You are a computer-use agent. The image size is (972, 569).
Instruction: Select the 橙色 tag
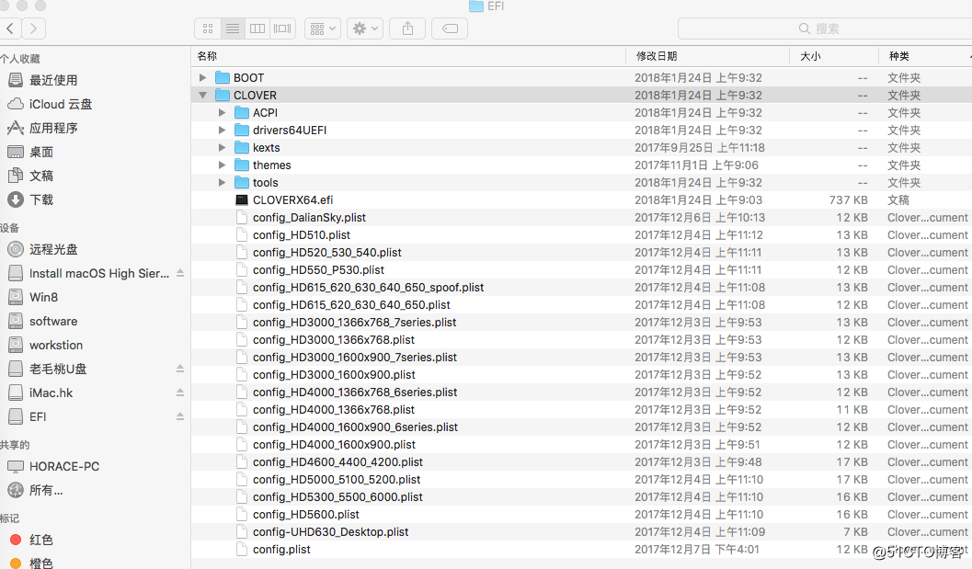point(40,563)
